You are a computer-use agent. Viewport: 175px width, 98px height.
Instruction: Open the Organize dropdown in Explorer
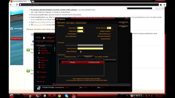point(40,42)
